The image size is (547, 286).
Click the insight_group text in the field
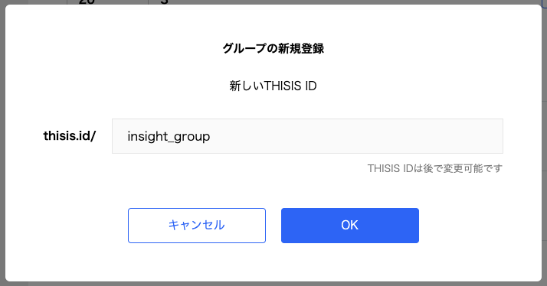pyautogui.click(x=169, y=136)
